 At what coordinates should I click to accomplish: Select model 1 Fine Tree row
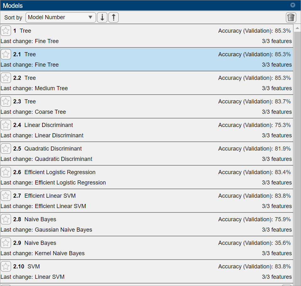(147, 36)
